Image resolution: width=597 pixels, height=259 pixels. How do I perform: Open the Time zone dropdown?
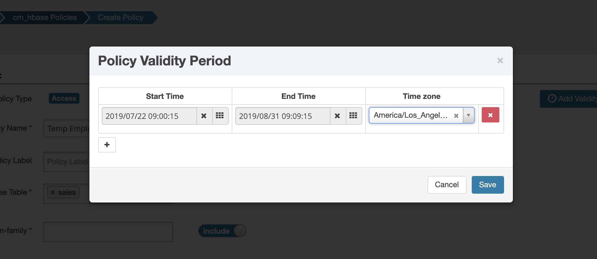[468, 115]
